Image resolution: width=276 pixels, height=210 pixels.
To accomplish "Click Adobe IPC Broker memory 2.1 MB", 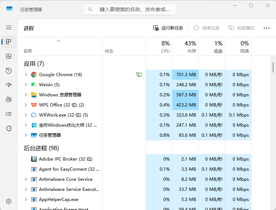I will [x=189, y=159].
